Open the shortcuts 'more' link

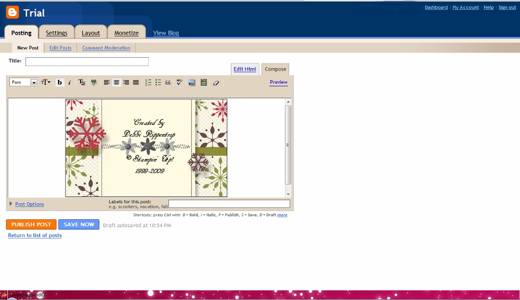tap(282, 215)
